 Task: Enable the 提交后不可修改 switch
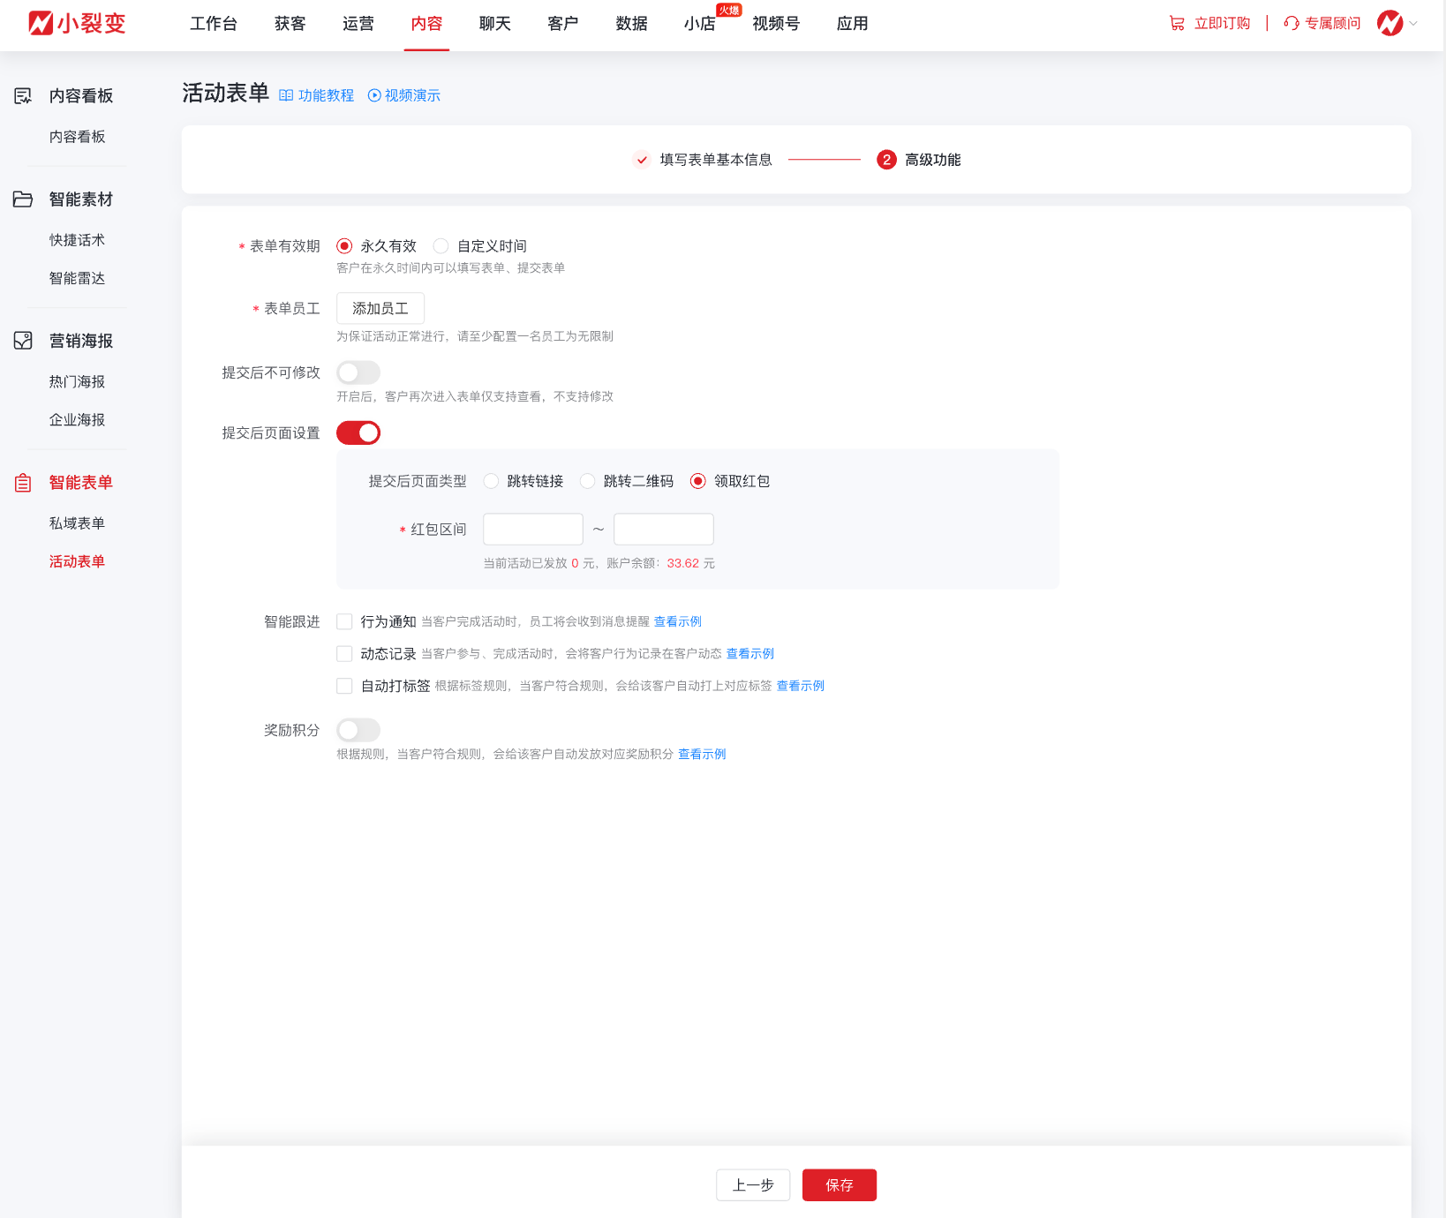pyautogui.click(x=358, y=372)
